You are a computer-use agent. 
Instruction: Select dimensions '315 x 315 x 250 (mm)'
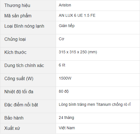pos(78,52)
